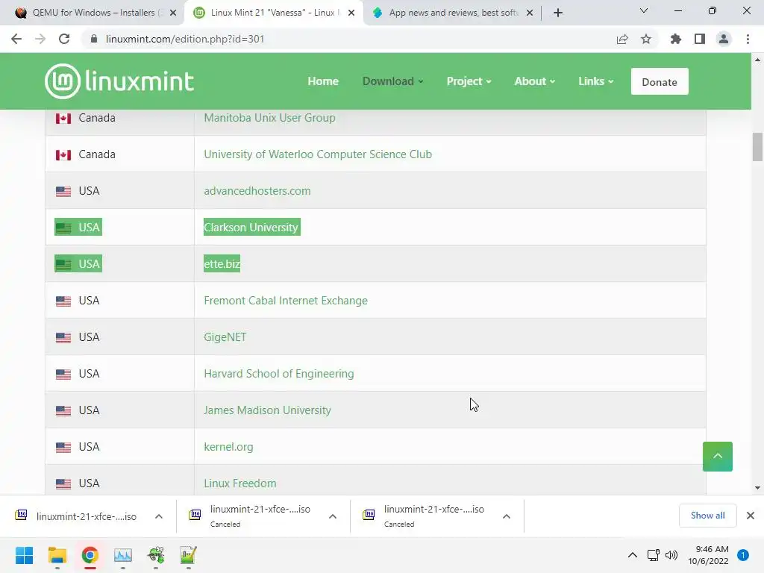Click the forward navigation arrow
Screen dimensions: 764x573
point(40,39)
